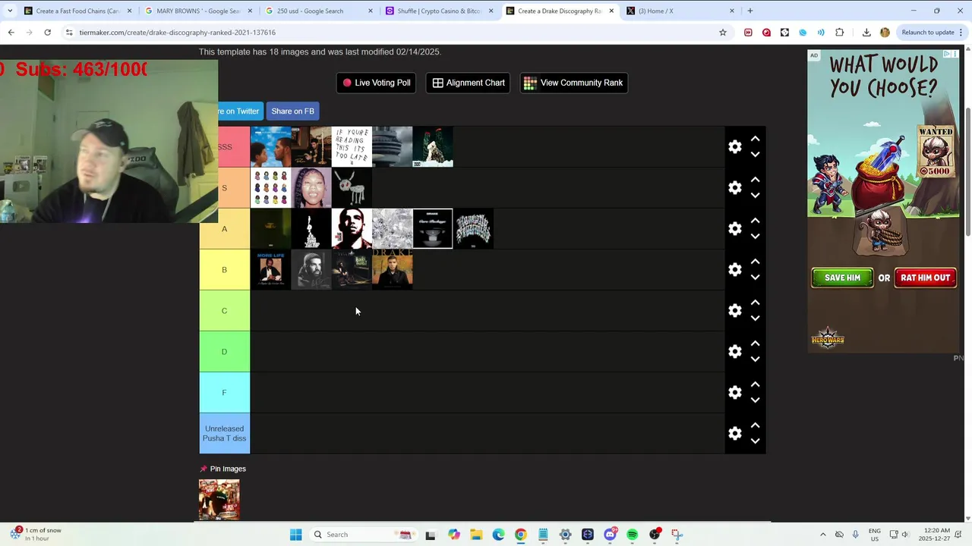Open Windows Start menu

[295, 535]
